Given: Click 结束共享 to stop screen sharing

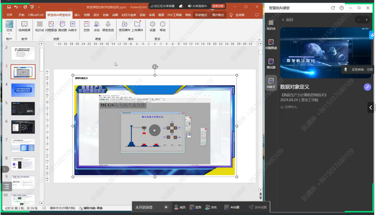Looking at the screenshot, I should [218, 6].
